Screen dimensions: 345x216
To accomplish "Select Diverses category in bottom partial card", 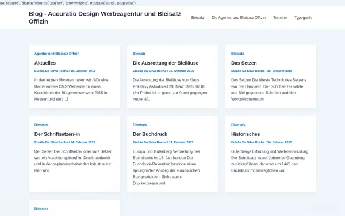I will (41, 209).
